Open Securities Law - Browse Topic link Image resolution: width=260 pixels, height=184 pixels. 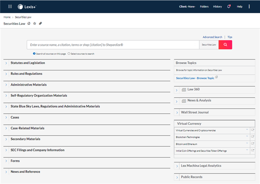click(x=195, y=78)
